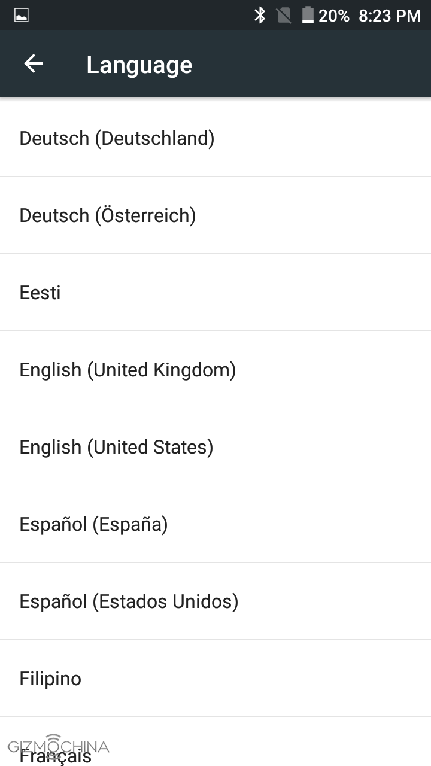Viewport: 431px width, 766px height.
Task: Tap the Language screen title
Action: coord(139,65)
